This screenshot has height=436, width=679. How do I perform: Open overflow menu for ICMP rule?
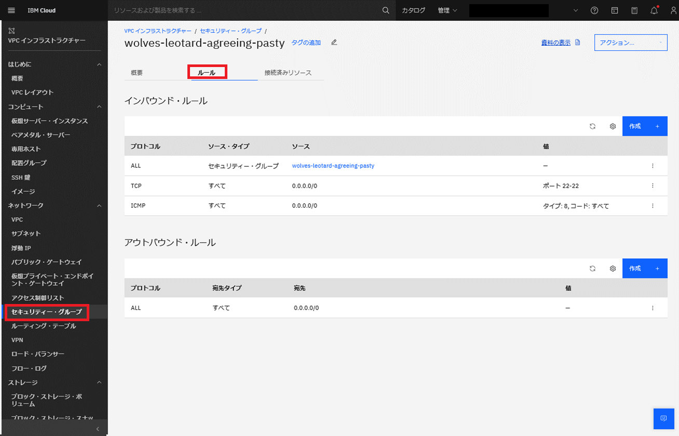[653, 206]
